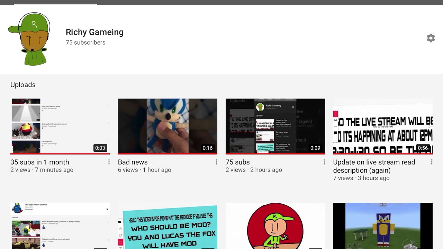Image resolution: width=443 pixels, height=249 pixels.
Task: Open the "35 subs in 1 month" title
Action: [x=40, y=162]
